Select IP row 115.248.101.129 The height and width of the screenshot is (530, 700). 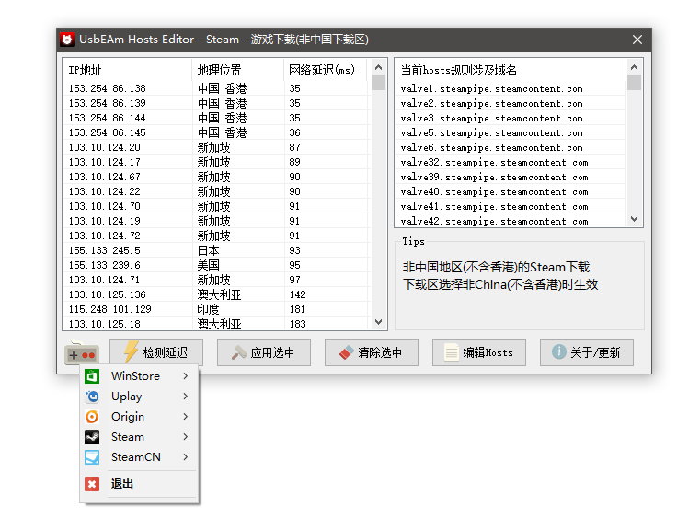coord(216,309)
